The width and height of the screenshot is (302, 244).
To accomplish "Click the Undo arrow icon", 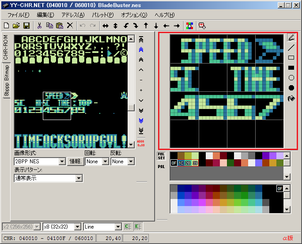I will pos(83,26).
